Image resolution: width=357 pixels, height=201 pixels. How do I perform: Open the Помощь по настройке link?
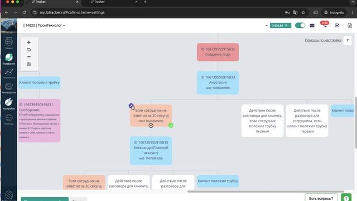[323, 40]
